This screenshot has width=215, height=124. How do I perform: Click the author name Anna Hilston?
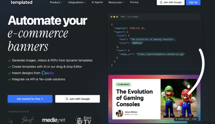pos(131,112)
